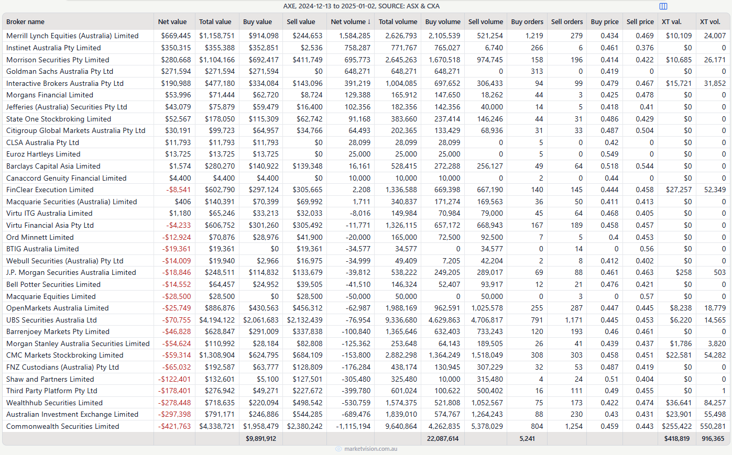Screen dimensions: 732x455
Task: Select CMC Markets Stockbroking Limited row
Action: point(366,355)
